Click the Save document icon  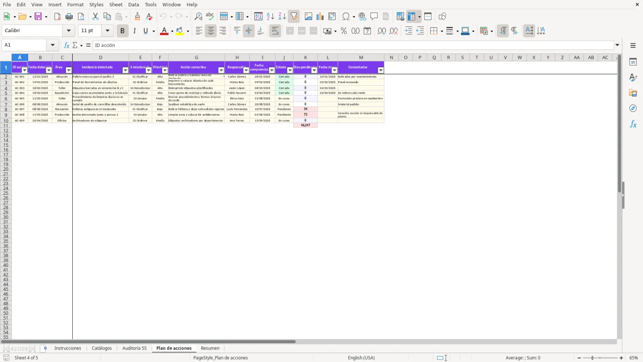pyautogui.click(x=39, y=16)
